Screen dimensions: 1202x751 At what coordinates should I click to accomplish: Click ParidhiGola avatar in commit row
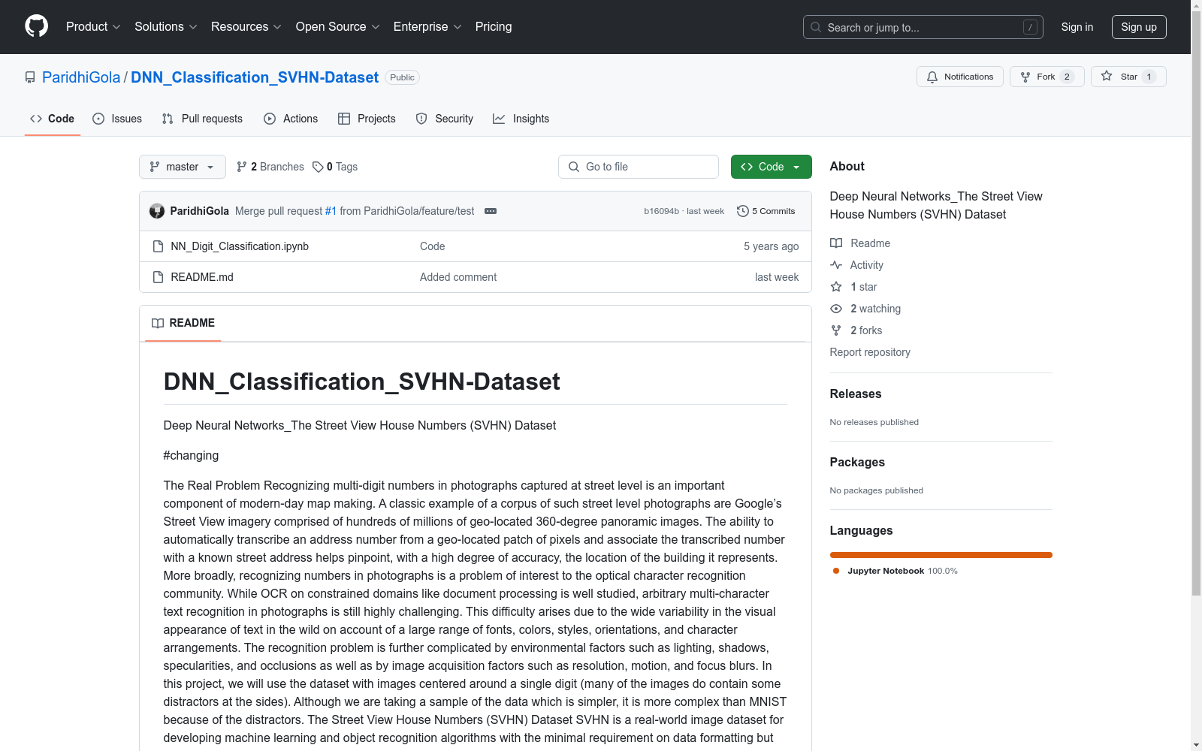(157, 211)
